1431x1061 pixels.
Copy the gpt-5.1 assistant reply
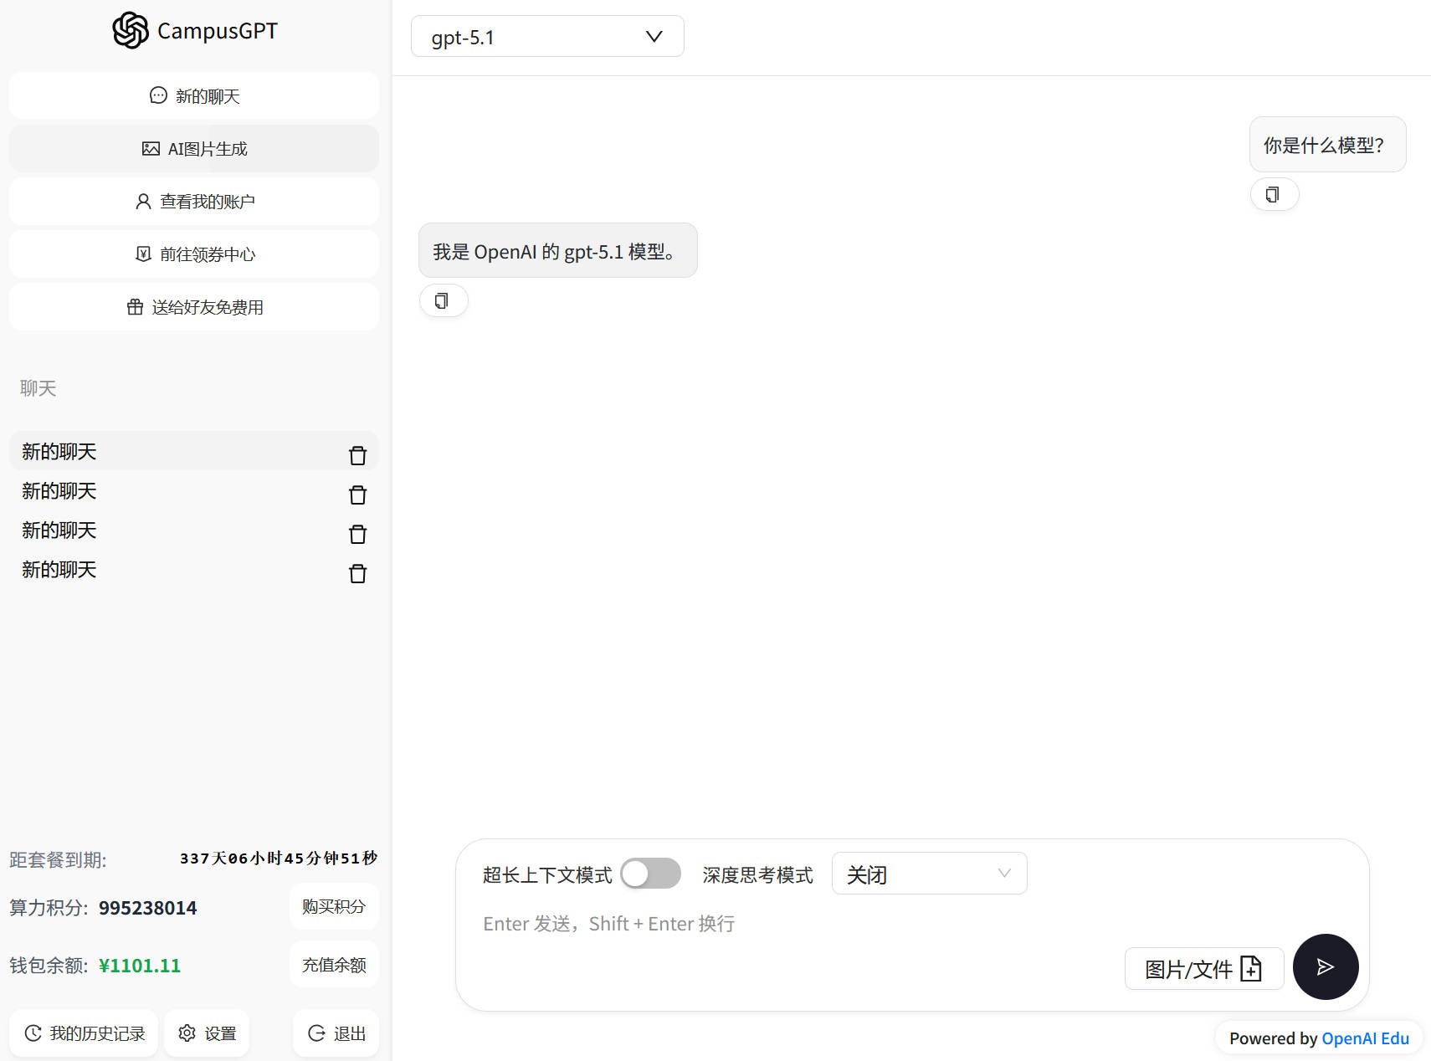tap(443, 301)
